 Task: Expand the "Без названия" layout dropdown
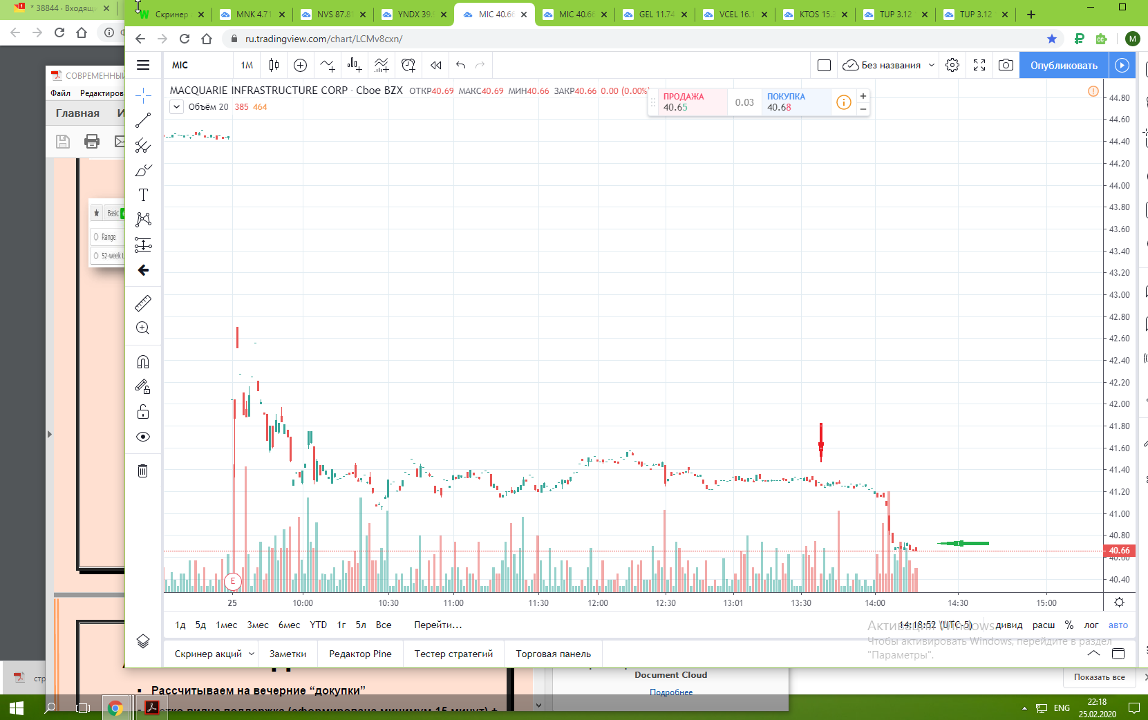tap(932, 65)
